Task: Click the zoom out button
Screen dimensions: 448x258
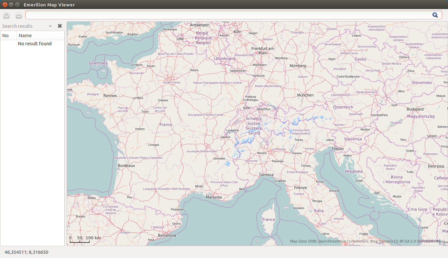Action: (x=19, y=15)
